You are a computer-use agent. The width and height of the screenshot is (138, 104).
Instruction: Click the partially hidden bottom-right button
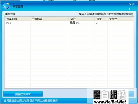tap(131, 94)
